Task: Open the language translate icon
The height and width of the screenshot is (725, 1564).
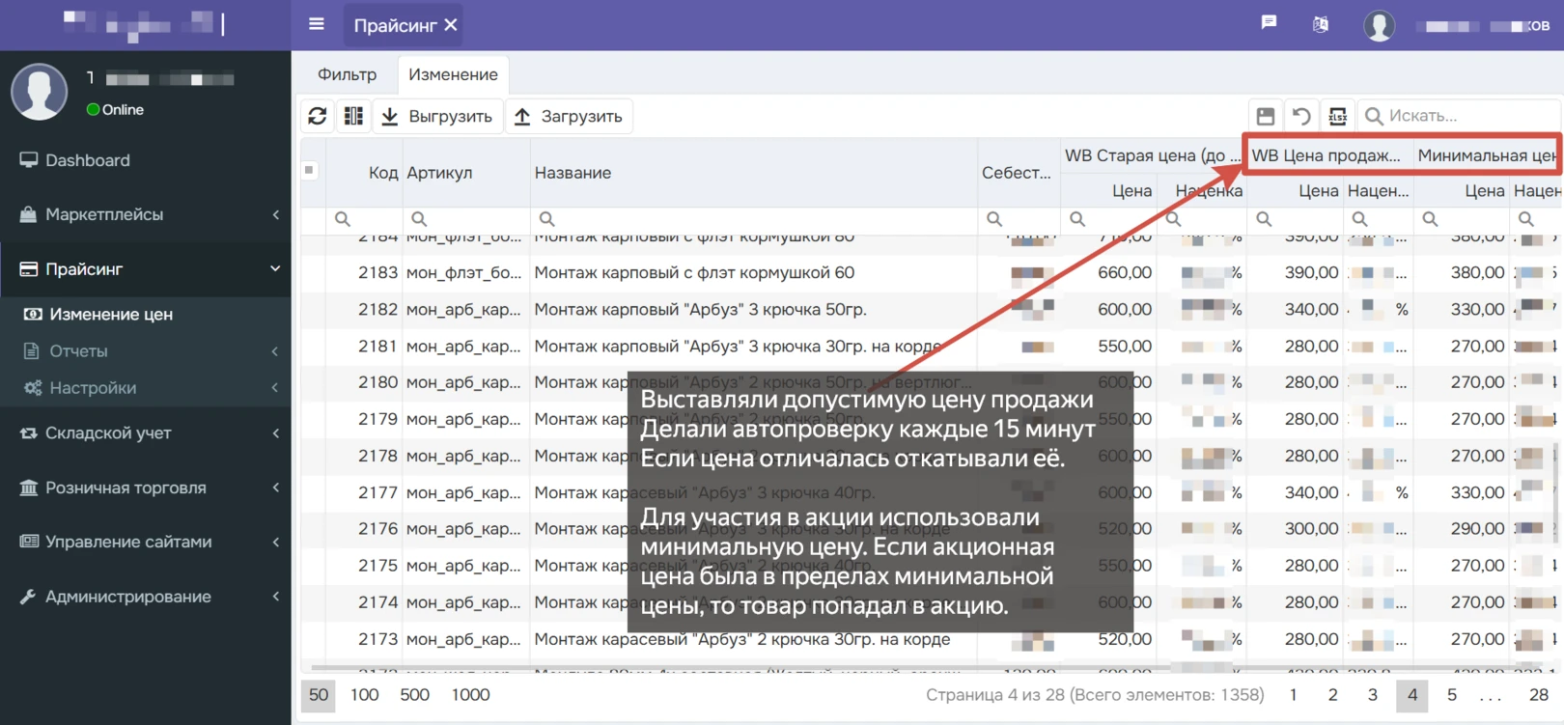Action: click(x=1321, y=25)
